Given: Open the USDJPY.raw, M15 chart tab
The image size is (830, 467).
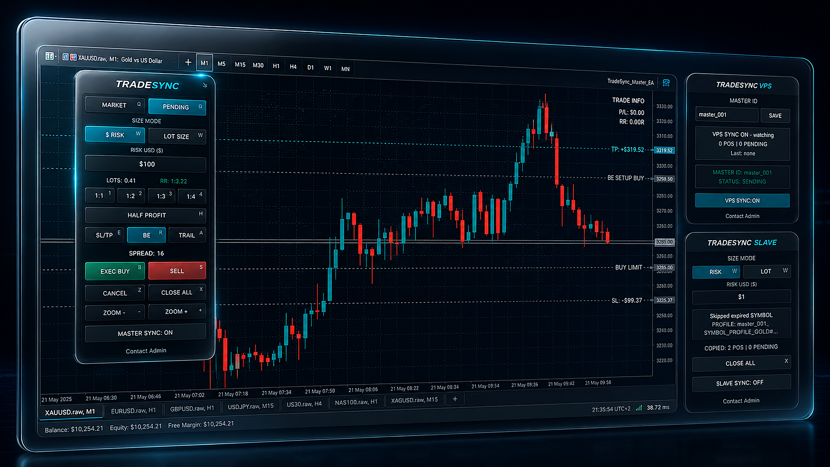Looking at the screenshot, I should click(x=251, y=406).
